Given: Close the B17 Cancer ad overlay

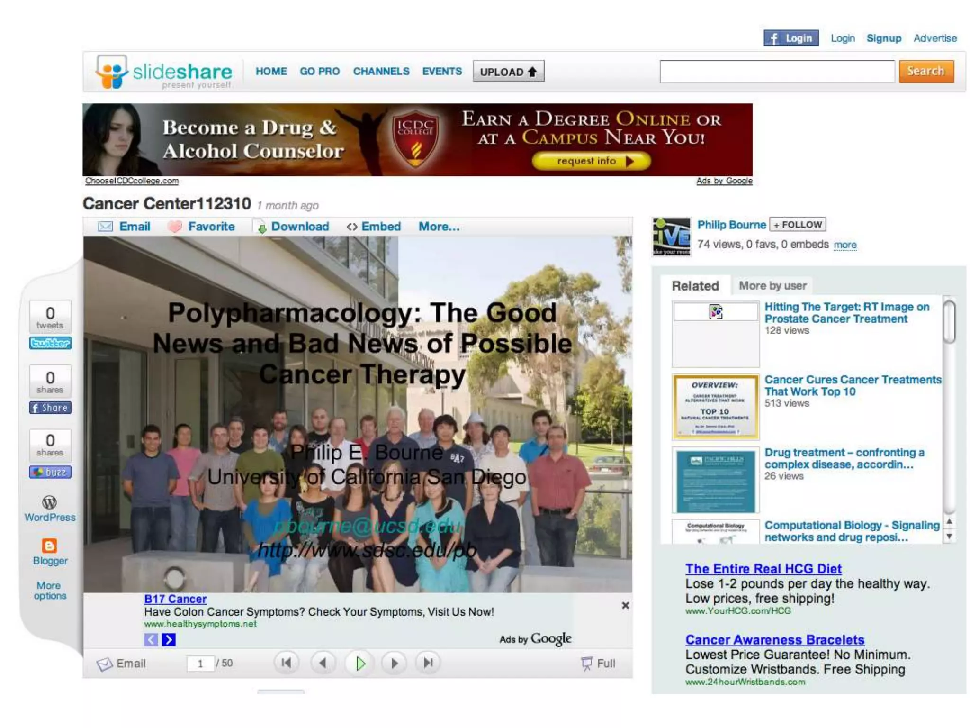Looking at the screenshot, I should click(625, 605).
